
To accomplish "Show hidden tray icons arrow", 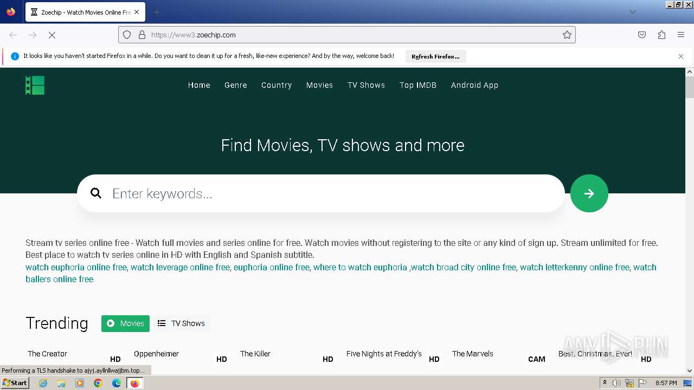I will point(605,383).
